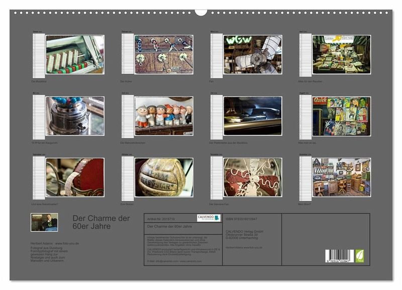Screen dimensions: 402x290
Task: Open the jukebox keys photo 'Die Musikbox'
Action: point(75,55)
